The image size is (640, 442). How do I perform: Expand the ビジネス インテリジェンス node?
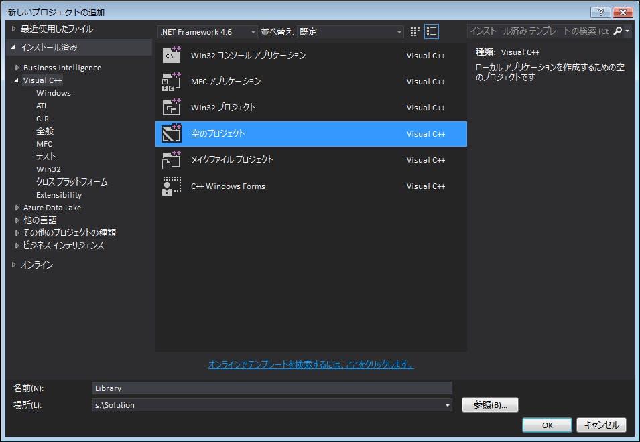[17, 246]
